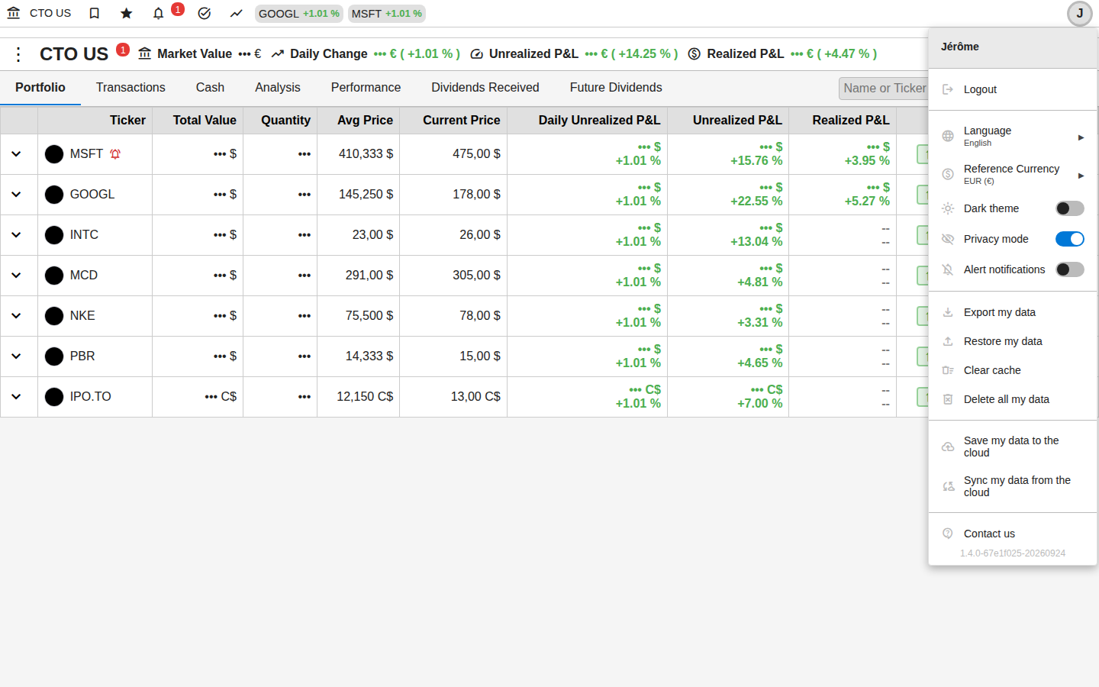Select Save my data to the cloud
1099x687 pixels.
click(x=1013, y=447)
